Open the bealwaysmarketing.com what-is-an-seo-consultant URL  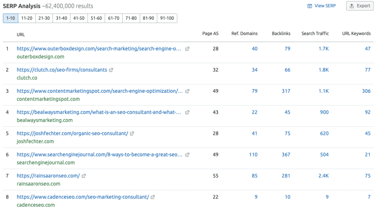pyautogui.click(x=99, y=112)
